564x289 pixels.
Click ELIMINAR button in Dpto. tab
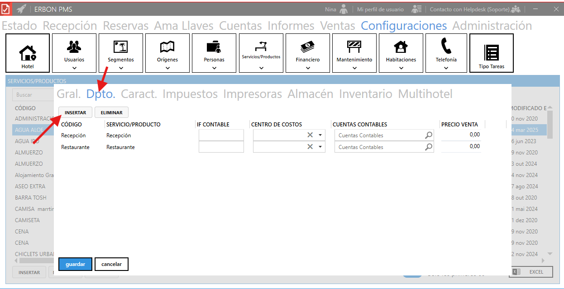[x=111, y=112]
